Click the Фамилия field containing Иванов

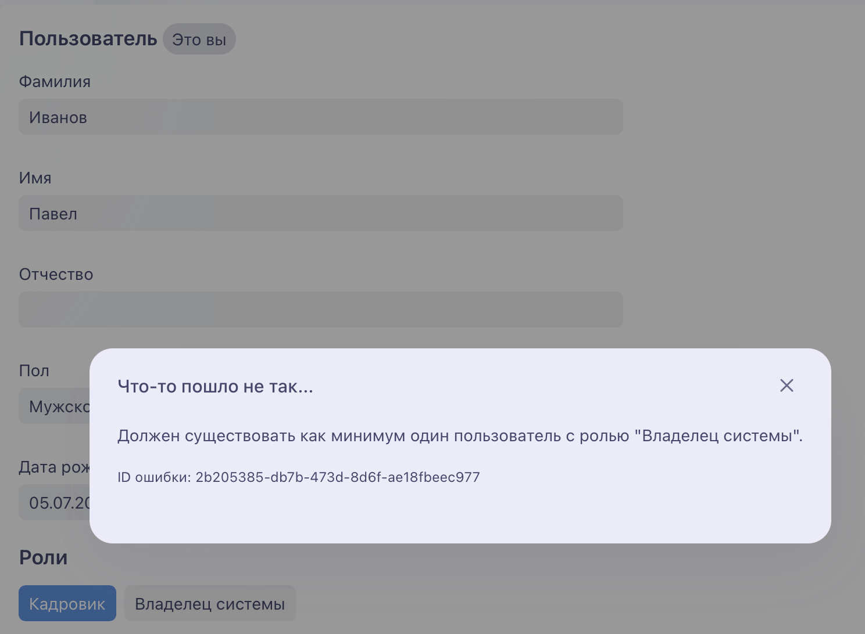pos(321,117)
